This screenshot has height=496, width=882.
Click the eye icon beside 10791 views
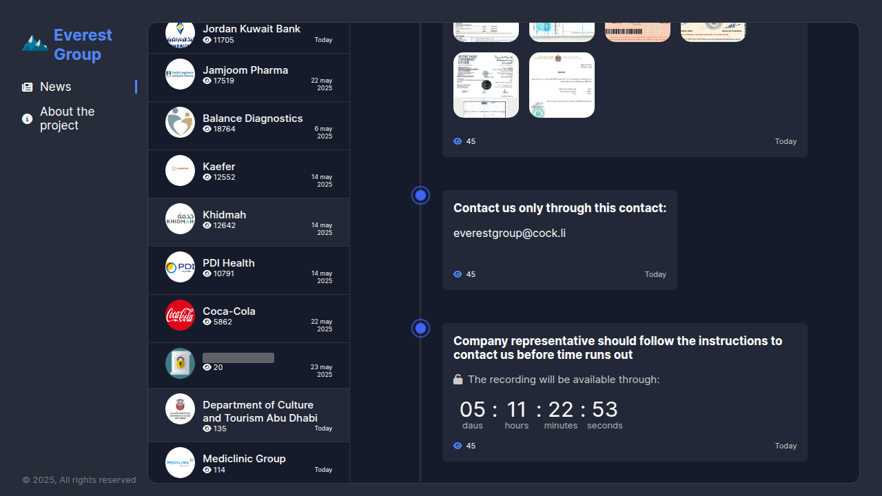pyautogui.click(x=207, y=273)
